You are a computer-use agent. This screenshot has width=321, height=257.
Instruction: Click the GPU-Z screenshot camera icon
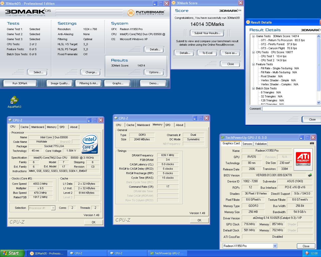coord(312,143)
